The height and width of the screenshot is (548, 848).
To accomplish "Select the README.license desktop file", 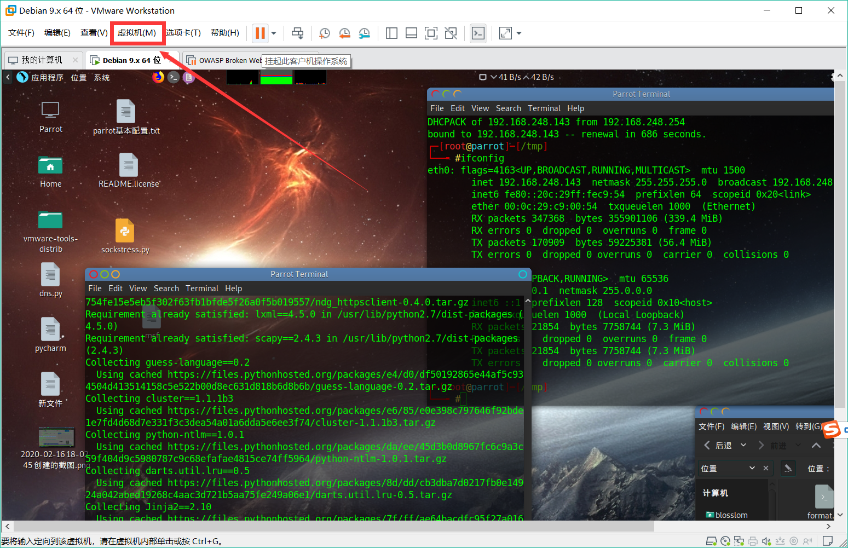I will click(x=129, y=170).
